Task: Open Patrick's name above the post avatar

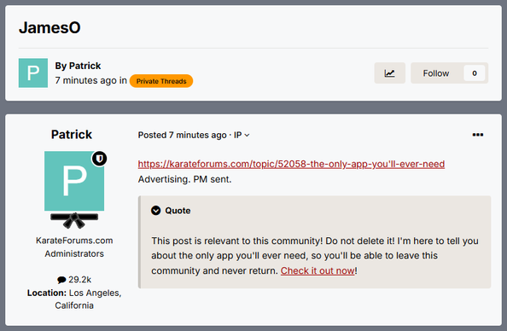Action: tap(72, 134)
